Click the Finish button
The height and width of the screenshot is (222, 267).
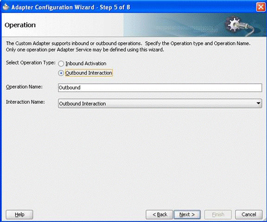[218, 215]
